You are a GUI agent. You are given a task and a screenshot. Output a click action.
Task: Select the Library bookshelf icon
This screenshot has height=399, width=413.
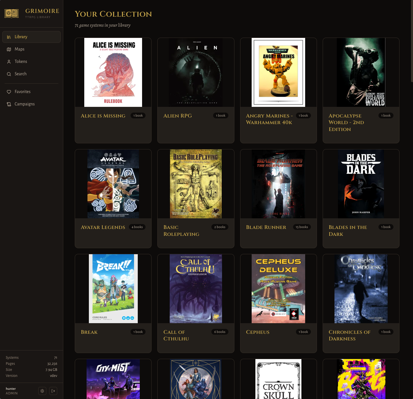tap(9, 37)
